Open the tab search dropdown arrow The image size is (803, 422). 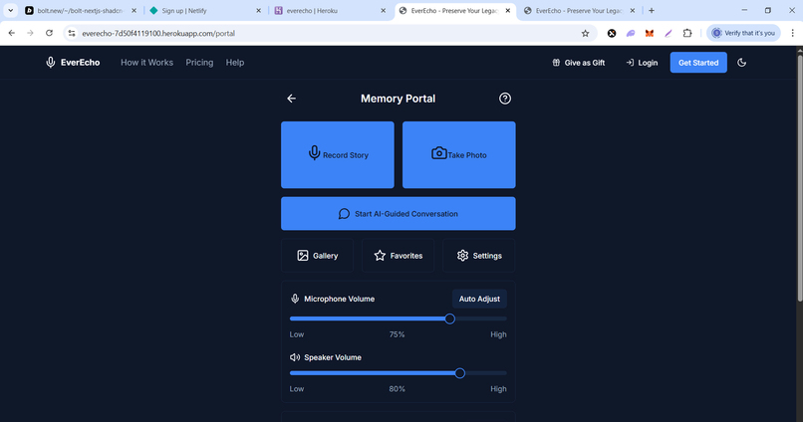tap(10, 10)
